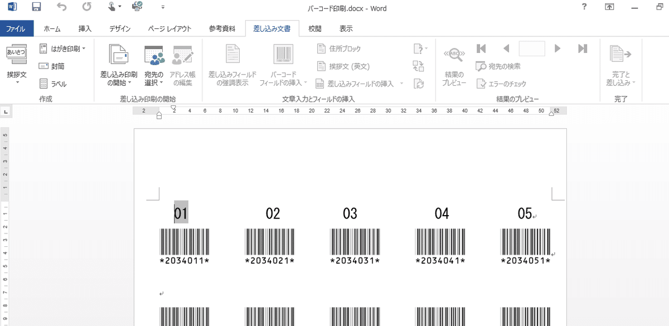Click the print preview quick access icon
669x326 pixels.
(x=137, y=7)
